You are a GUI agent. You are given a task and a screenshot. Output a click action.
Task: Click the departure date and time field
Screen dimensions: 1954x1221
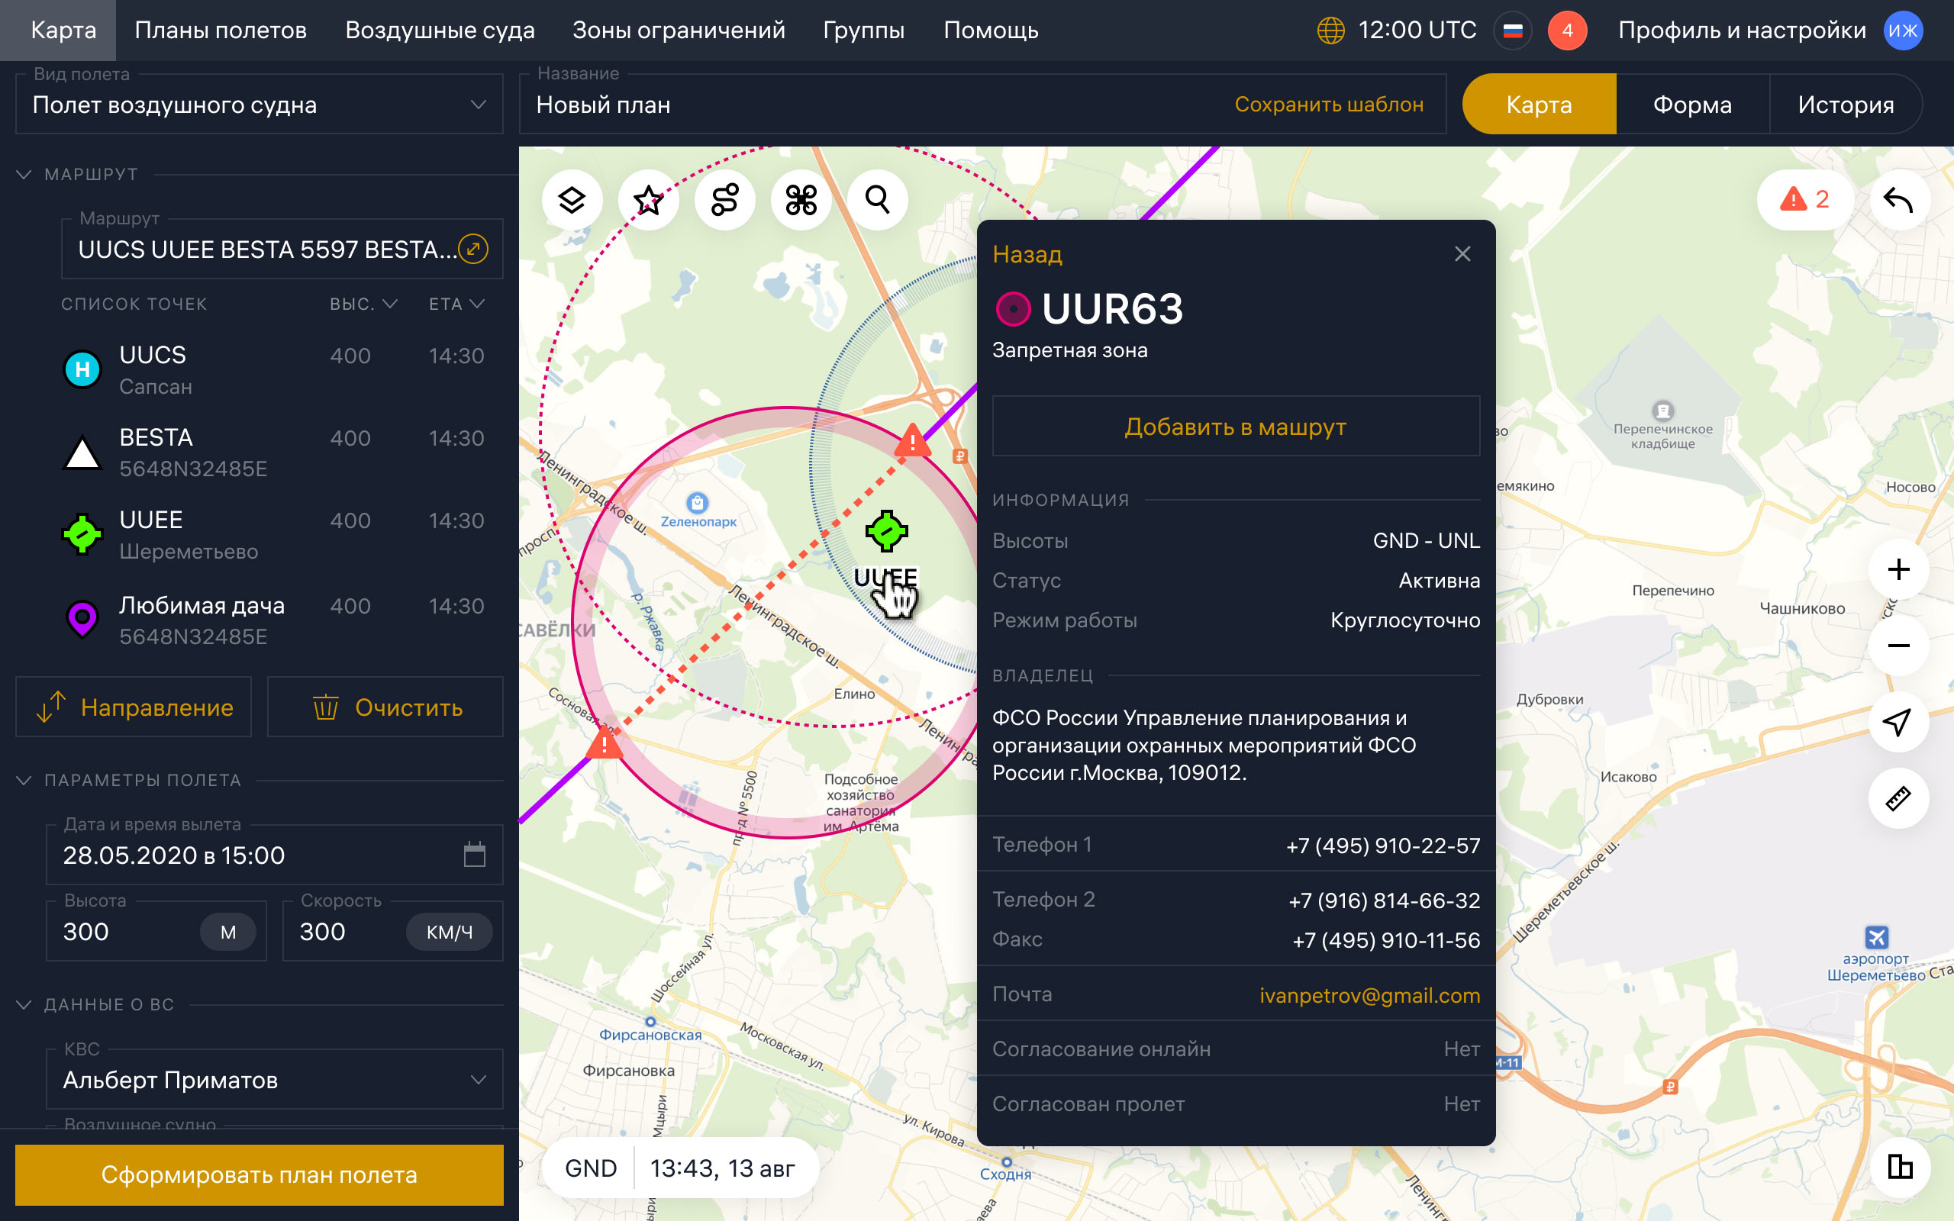point(259,855)
